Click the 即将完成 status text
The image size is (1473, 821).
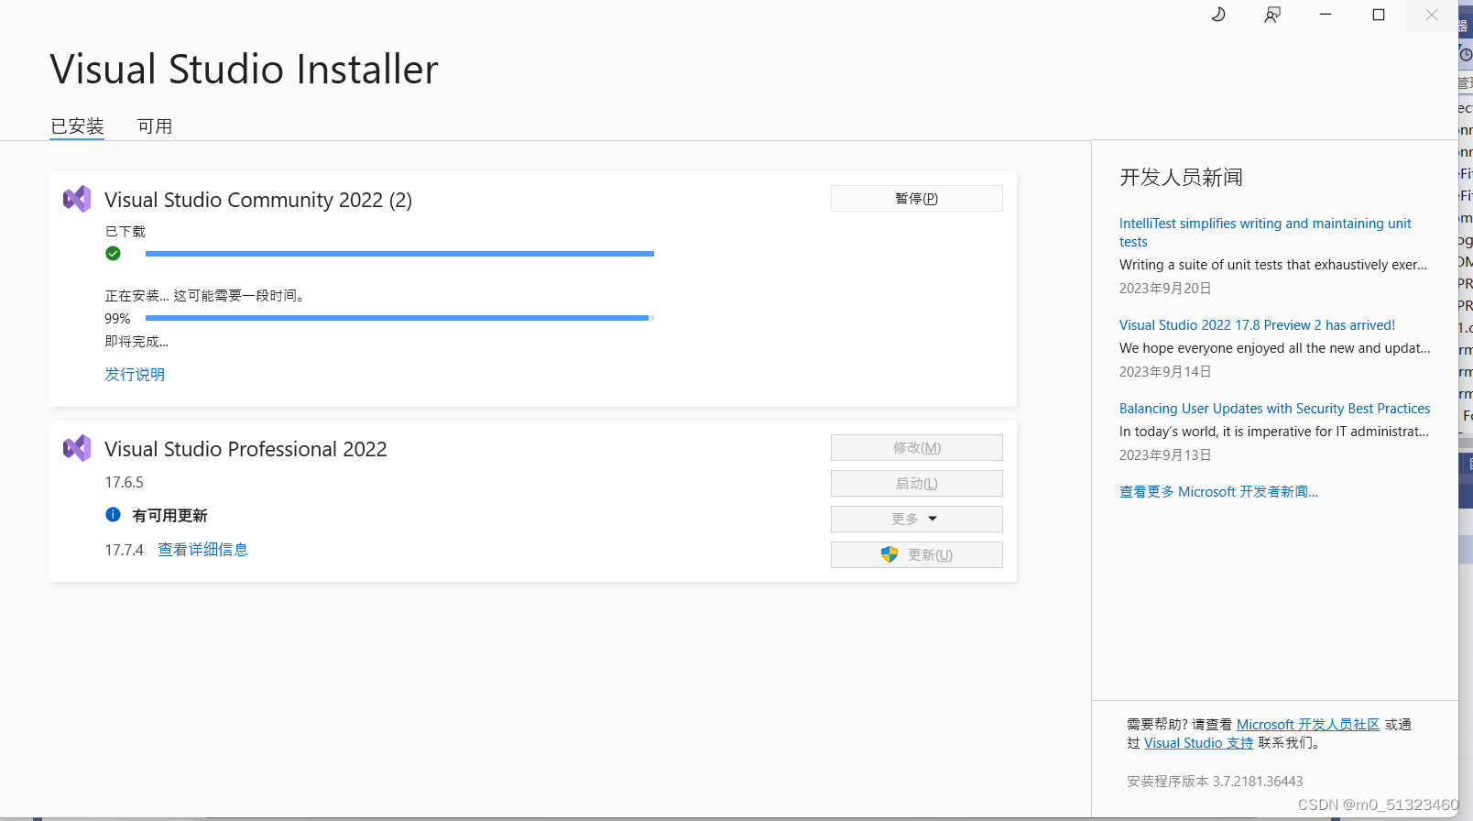(x=136, y=342)
